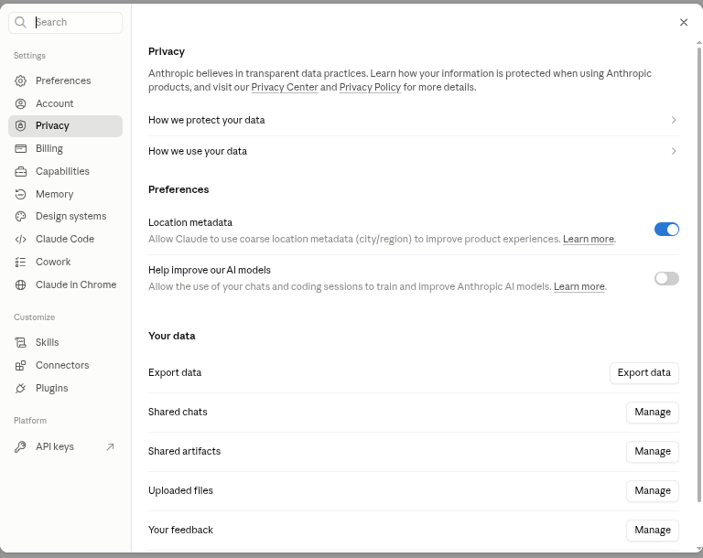The image size is (703, 558).
Task: Click the Privacy shield icon
Action: (21, 126)
